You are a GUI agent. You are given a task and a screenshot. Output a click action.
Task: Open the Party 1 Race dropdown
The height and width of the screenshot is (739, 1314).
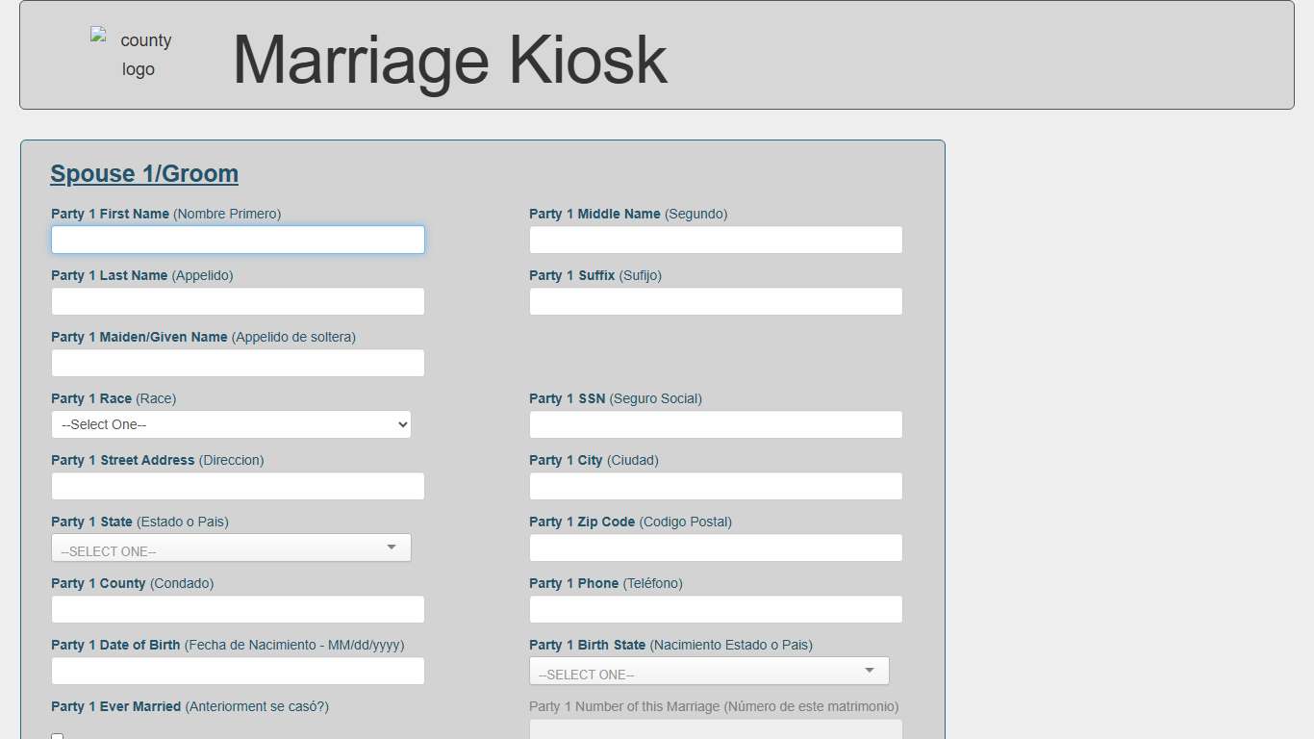point(231,424)
